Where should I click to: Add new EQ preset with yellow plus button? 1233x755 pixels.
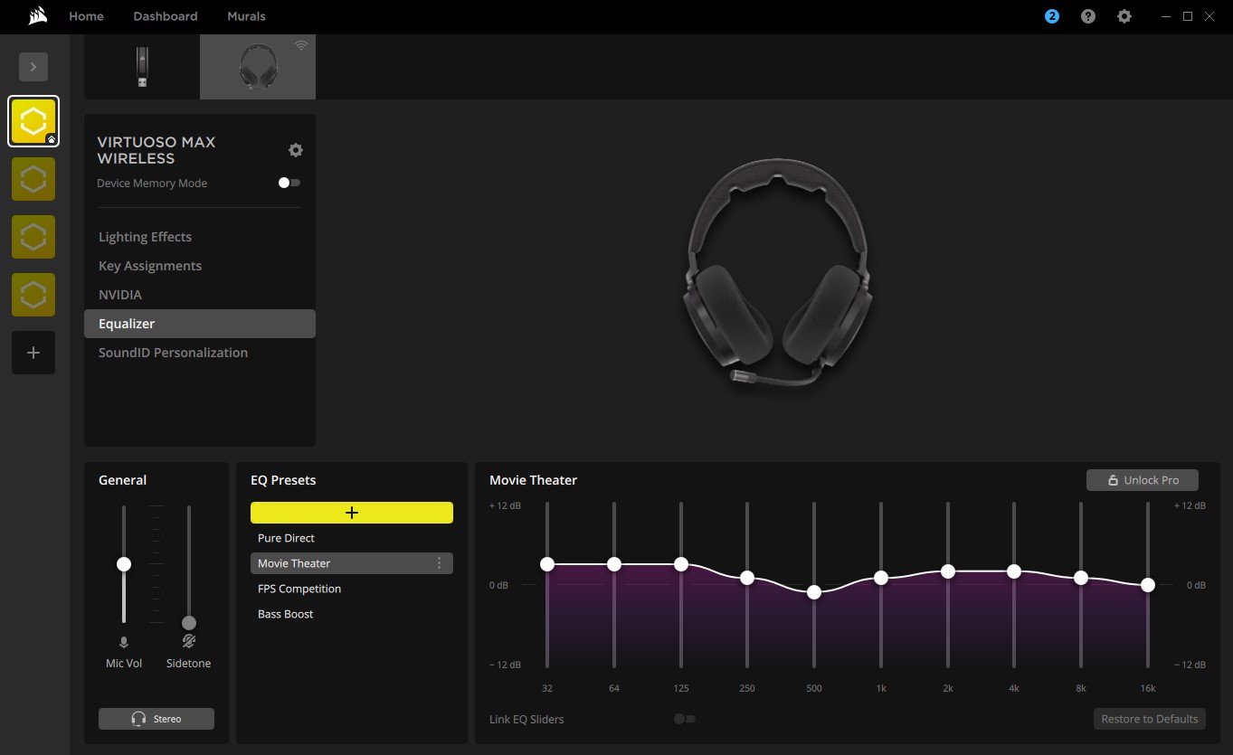click(x=352, y=513)
